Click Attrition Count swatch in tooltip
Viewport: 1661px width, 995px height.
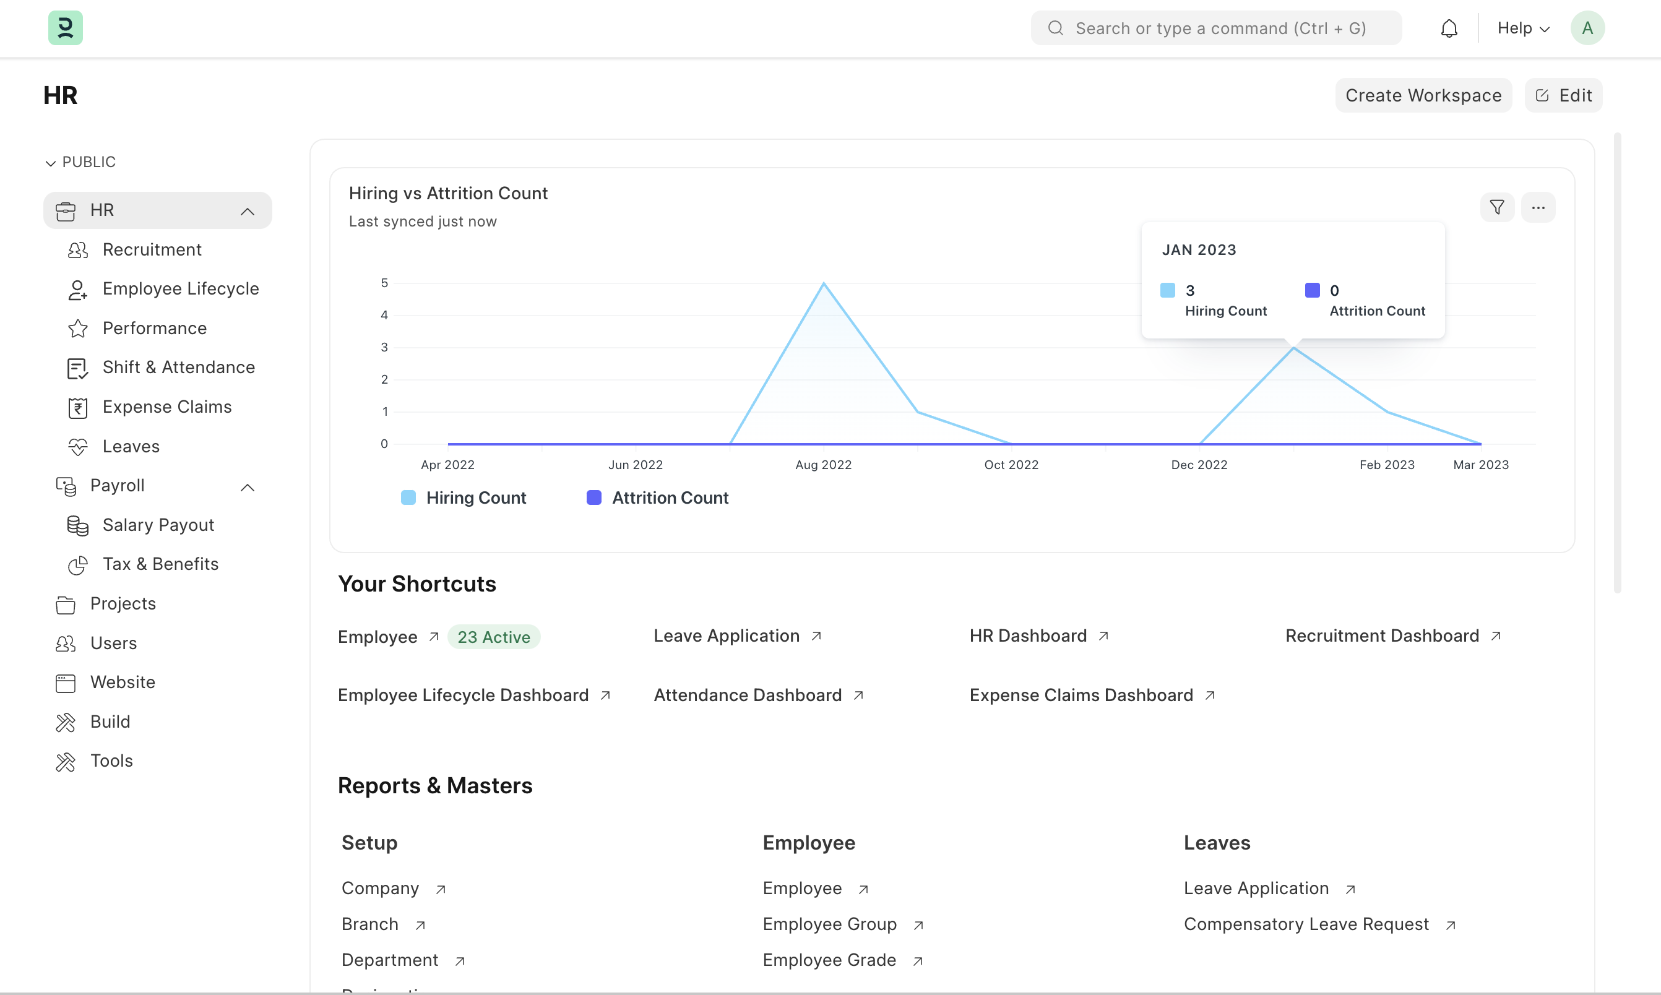click(x=1311, y=290)
